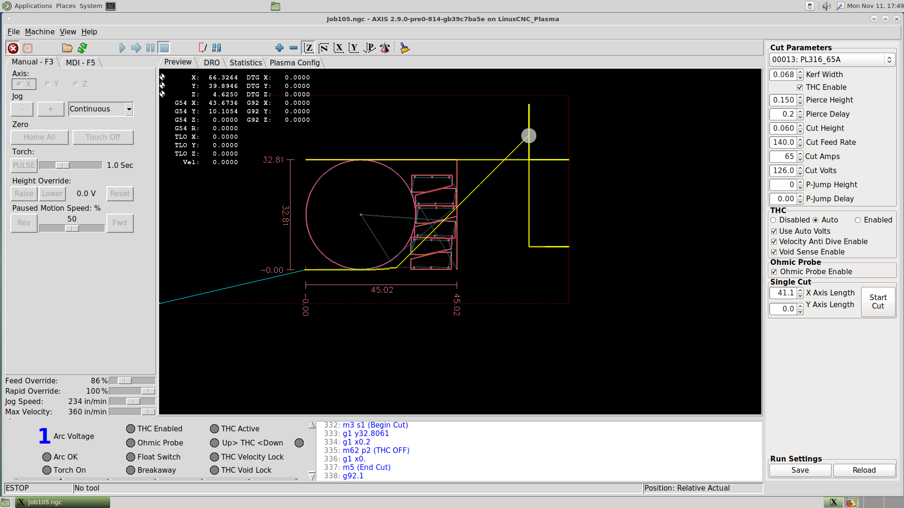904x508 pixels.
Task: Click Job105.ngc taskbar entry
Action: tap(63, 502)
